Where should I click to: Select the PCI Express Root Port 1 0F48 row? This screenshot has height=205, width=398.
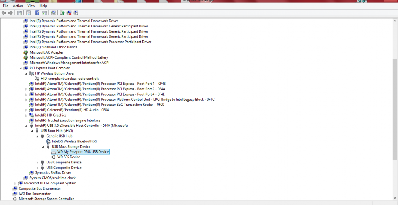100,84
